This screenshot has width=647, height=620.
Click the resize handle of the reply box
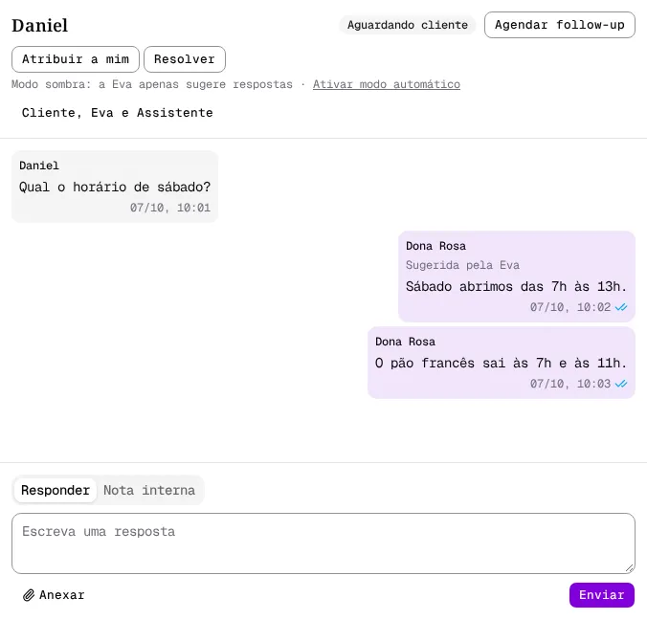[629, 568]
